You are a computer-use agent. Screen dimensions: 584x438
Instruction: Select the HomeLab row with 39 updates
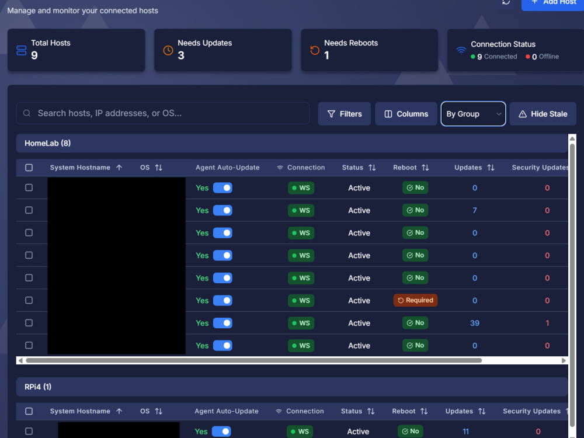(x=29, y=323)
